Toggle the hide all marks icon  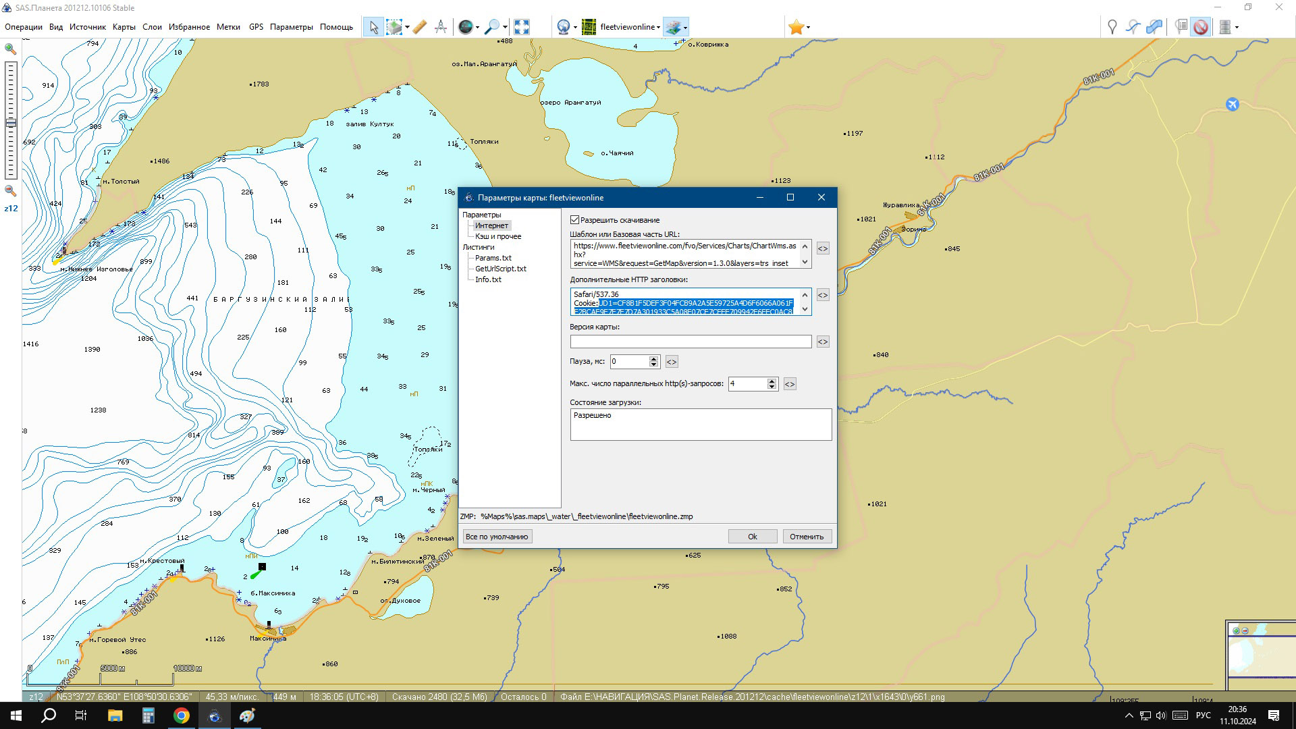1200,27
